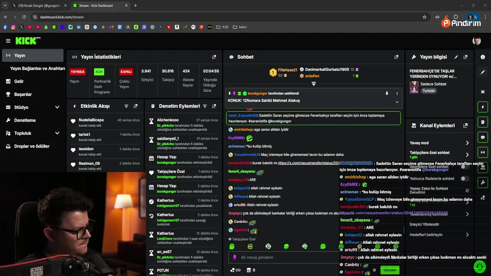Switch to the Burak Güngör X tab
491x276 pixels.
pos(38,5)
